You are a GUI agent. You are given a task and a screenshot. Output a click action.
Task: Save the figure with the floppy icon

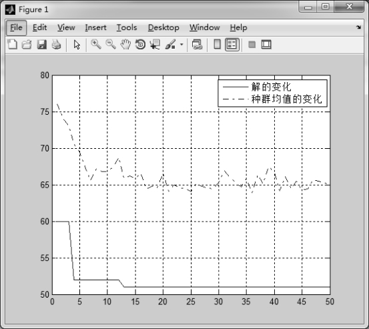(x=41, y=44)
